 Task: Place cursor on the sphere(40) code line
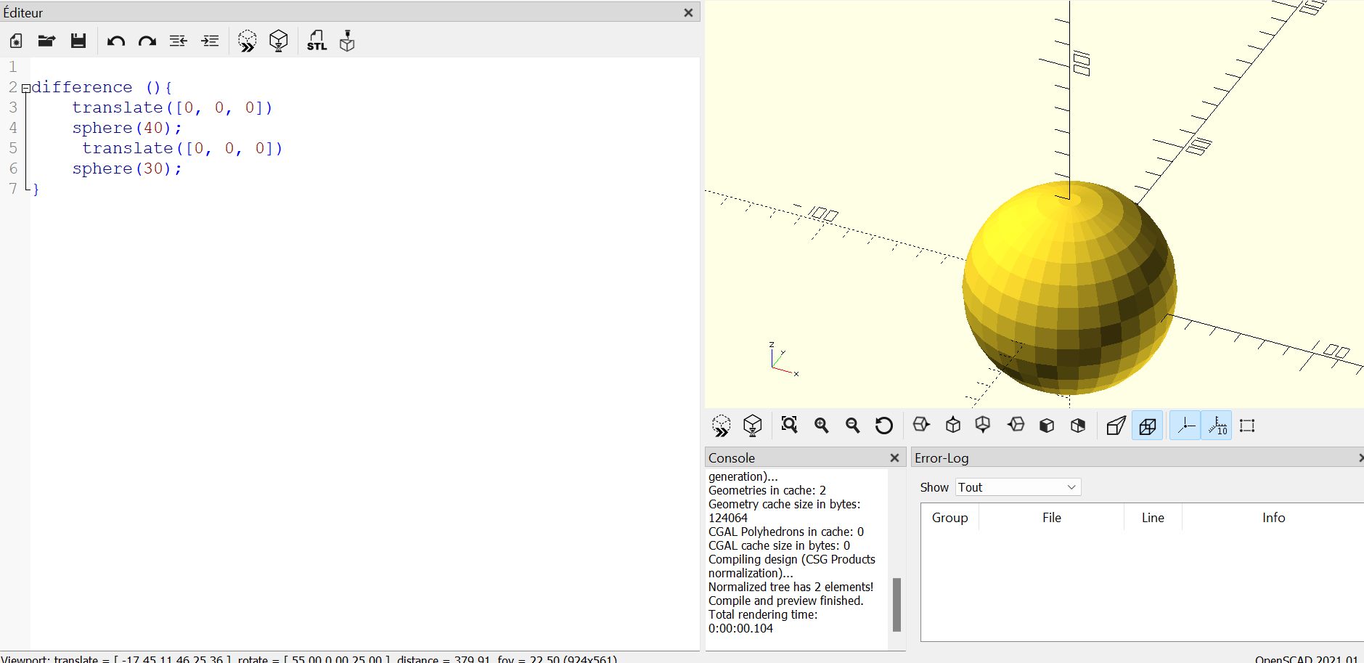click(x=127, y=128)
